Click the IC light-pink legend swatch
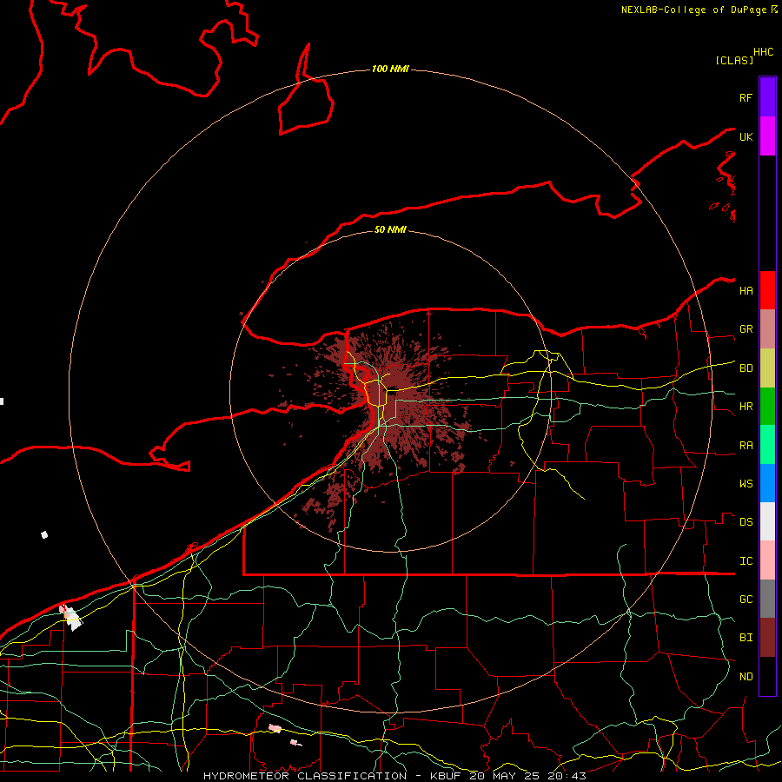782x782 pixels. pyautogui.click(x=767, y=560)
